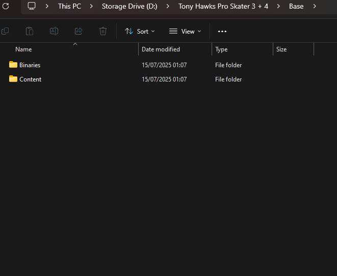Viewport: 337px width, 276px height.
Task: Click the Rename icon in toolbar
Action: point(54,31)
